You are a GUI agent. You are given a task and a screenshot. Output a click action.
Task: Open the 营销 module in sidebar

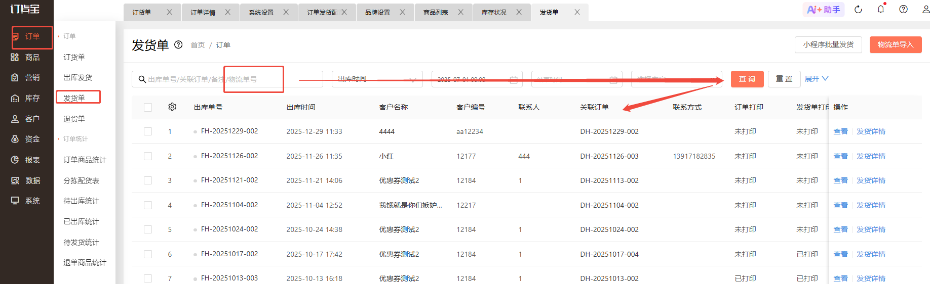[x=25, y=77]
